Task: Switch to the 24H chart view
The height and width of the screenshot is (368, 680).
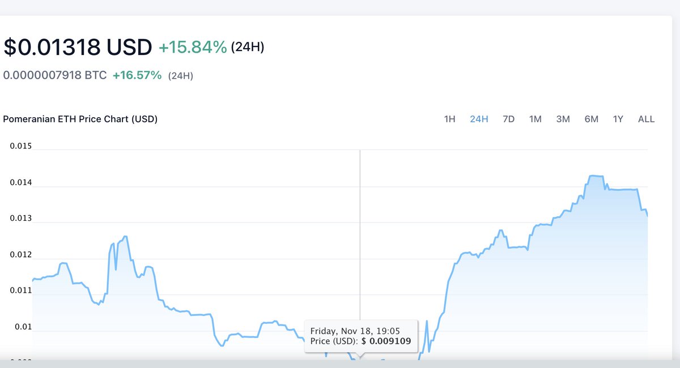Action: point(478,119)
